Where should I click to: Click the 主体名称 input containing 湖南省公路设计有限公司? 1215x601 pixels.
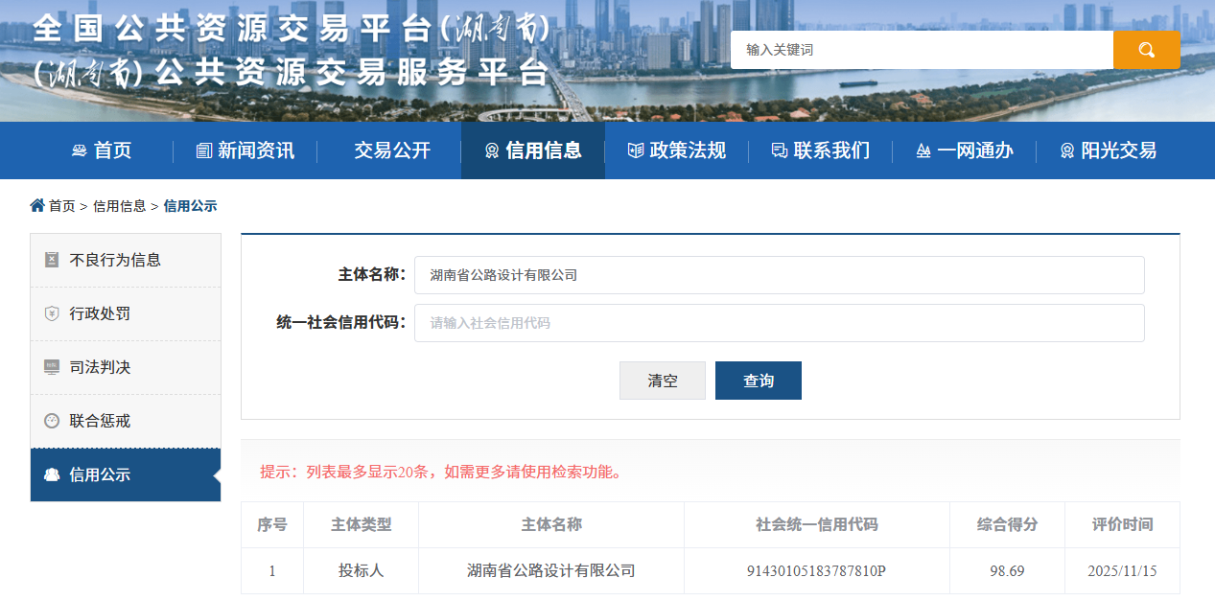click(x=779, y=275)
